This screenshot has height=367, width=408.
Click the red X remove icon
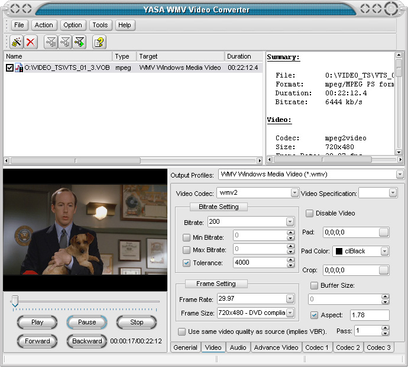(31, 42)
